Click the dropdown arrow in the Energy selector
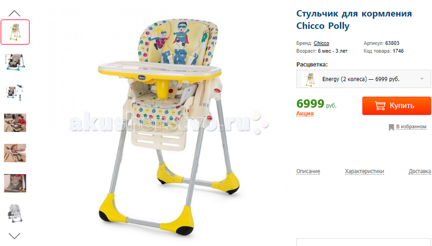The height and width of the screenshot is (246, 432). 422,79
